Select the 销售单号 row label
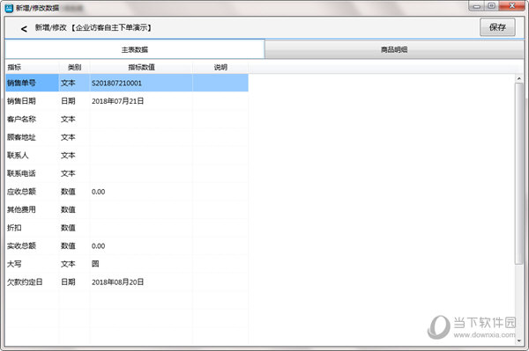 click(21, 83)
